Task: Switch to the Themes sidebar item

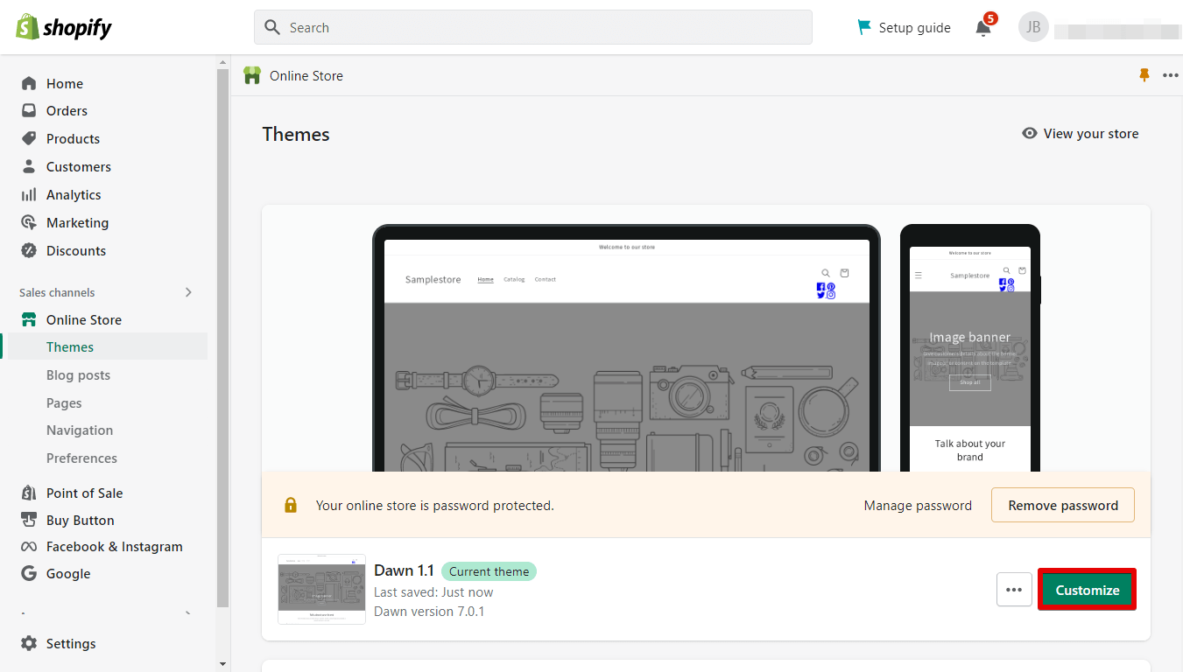Action: pyautogui.click(x=70, y=346)
